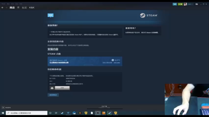
Task: Switch to active Steam window taskbar icon
Action: 109,113
